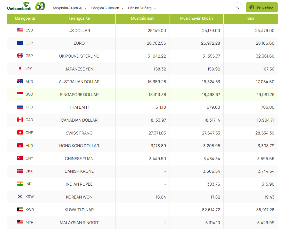Select the South Korea flag beside KRW
The width and height of the screenshot is (286, 229).
[x=20, y=196]
